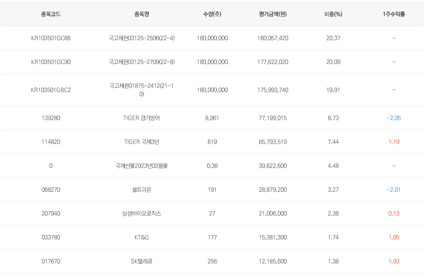This screenshot has width=427, height=278.
Task: Click quantity 619
Action: click(x=212, y=142)
